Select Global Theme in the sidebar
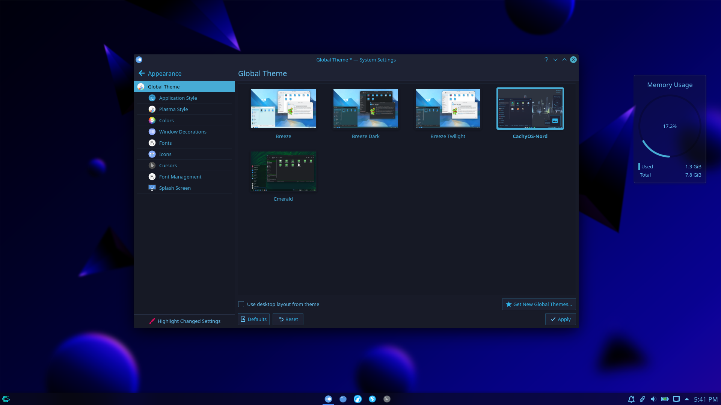This screenshot has height=405, width=721. (163, 87)
